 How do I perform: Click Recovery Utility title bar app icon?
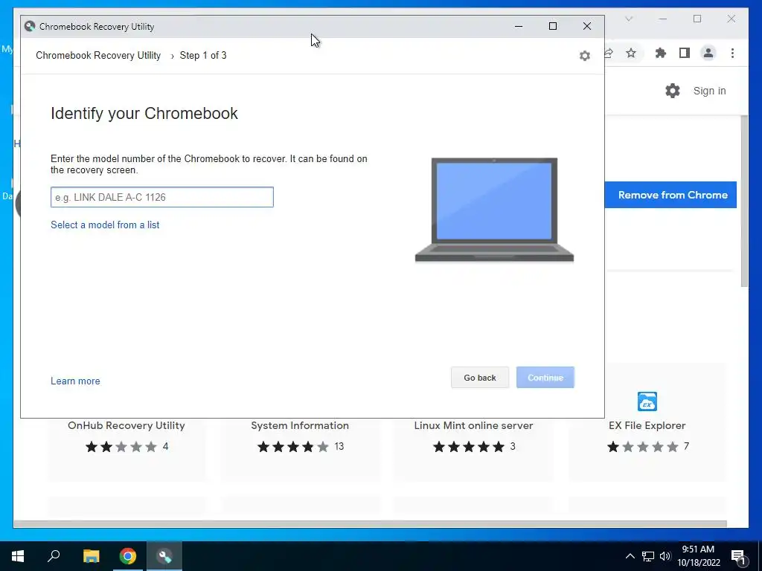(30, 26)
